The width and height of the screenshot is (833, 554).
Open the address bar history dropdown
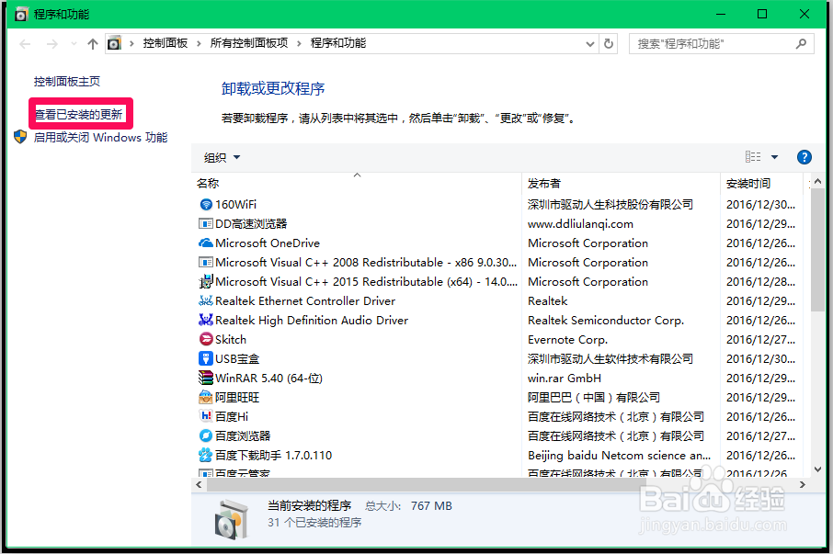(589, 44)
